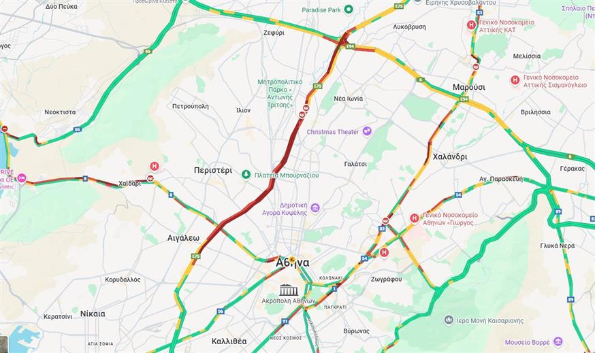This screenshot has height=353, width=595.
Task: Select the Περιστέρι place label
Action: (213, 170)
